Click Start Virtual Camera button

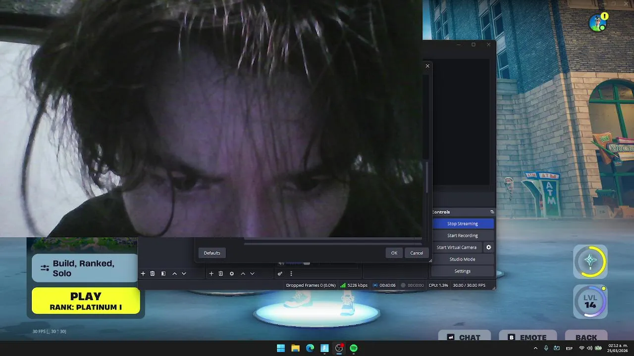[x=457, y=247]
